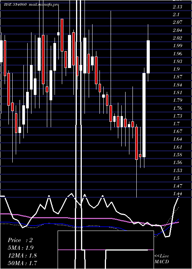Click the 1.47 price axis label

(x=177, y=186)
